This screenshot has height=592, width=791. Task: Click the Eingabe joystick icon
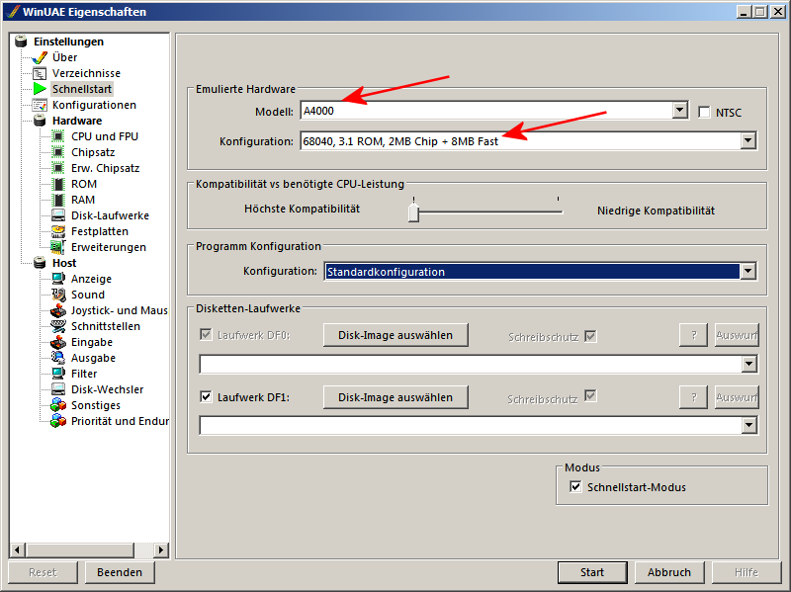tap(58, 342)
